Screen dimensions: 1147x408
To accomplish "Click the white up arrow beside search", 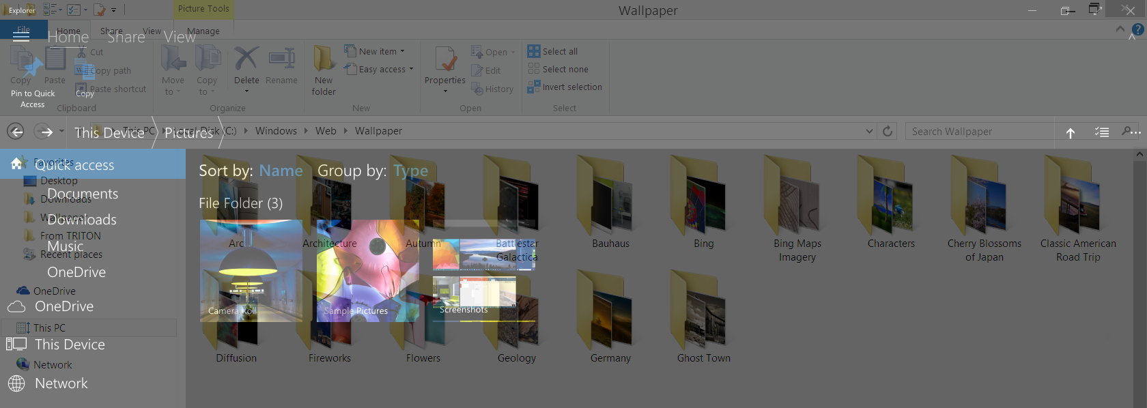I will pyautogui.click(x=1071, y=133).
